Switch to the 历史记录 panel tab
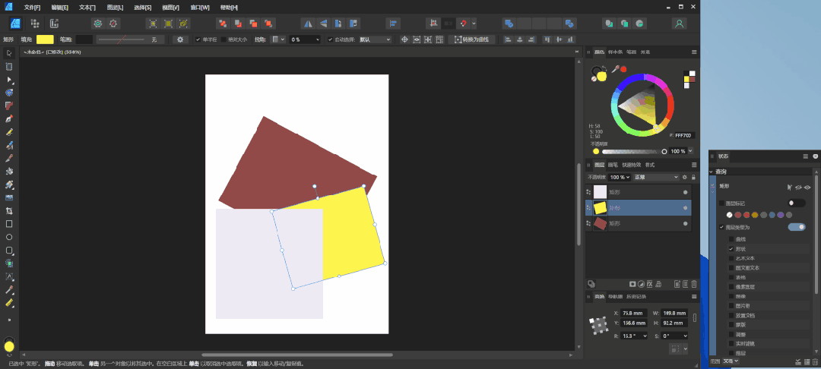 point(636,296)
